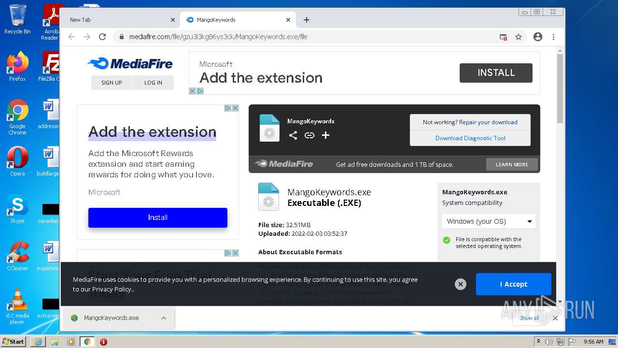Select the Skype desktop icon
The image size is (618, 348).
17,209
